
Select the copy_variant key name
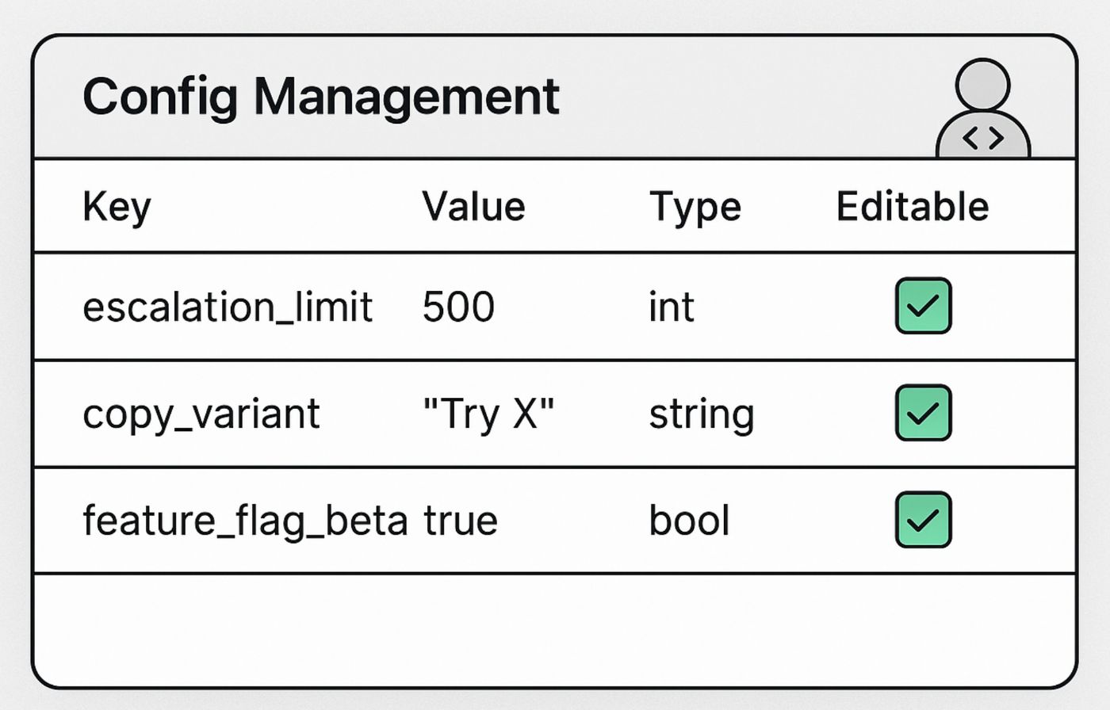tap(201, 414)
